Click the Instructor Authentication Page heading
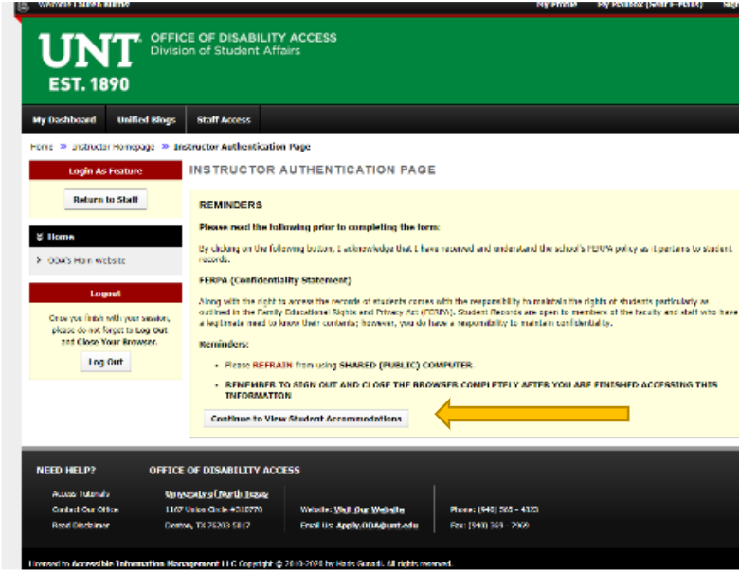 (313, 170)
